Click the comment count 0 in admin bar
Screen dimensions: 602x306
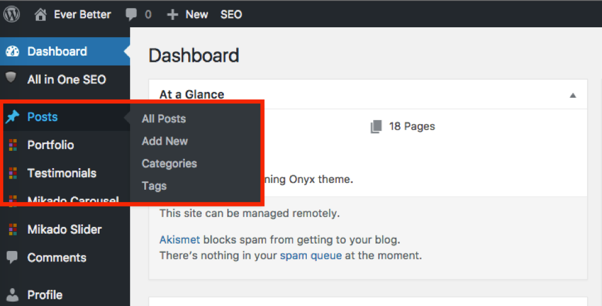148,15
